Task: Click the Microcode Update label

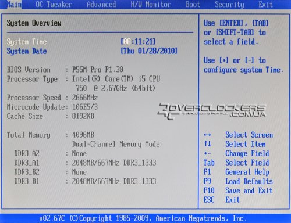Action: point(36,107)
